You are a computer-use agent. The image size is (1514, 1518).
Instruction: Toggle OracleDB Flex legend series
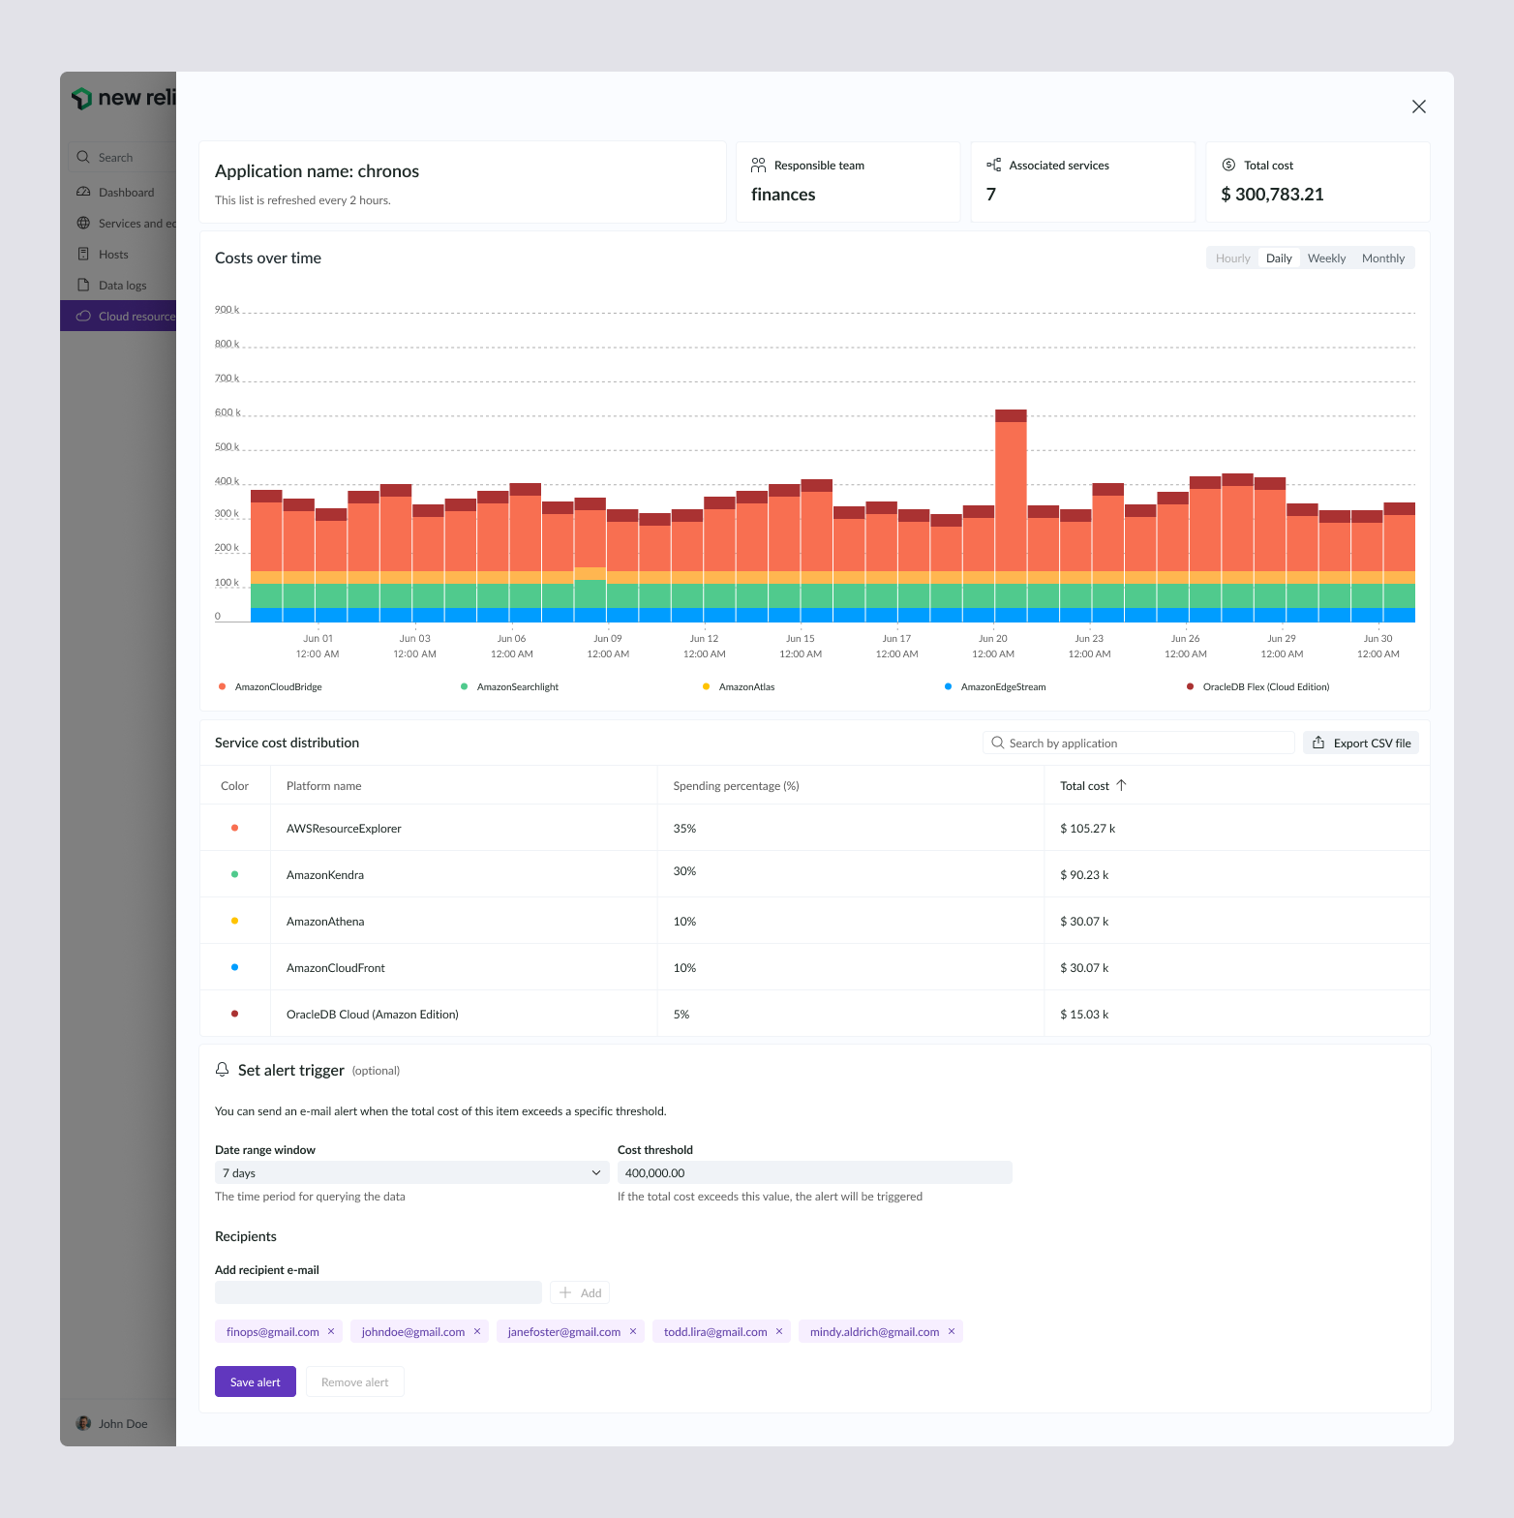tap(1257, 686)
